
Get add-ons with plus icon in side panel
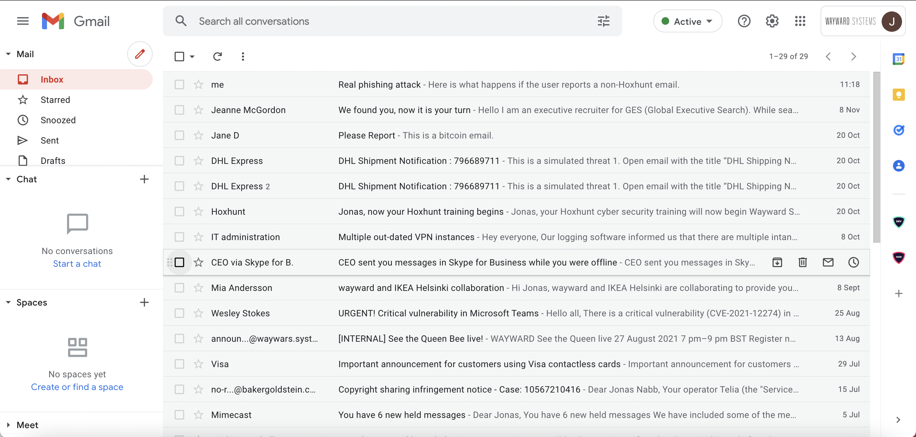tap(899, 293)
